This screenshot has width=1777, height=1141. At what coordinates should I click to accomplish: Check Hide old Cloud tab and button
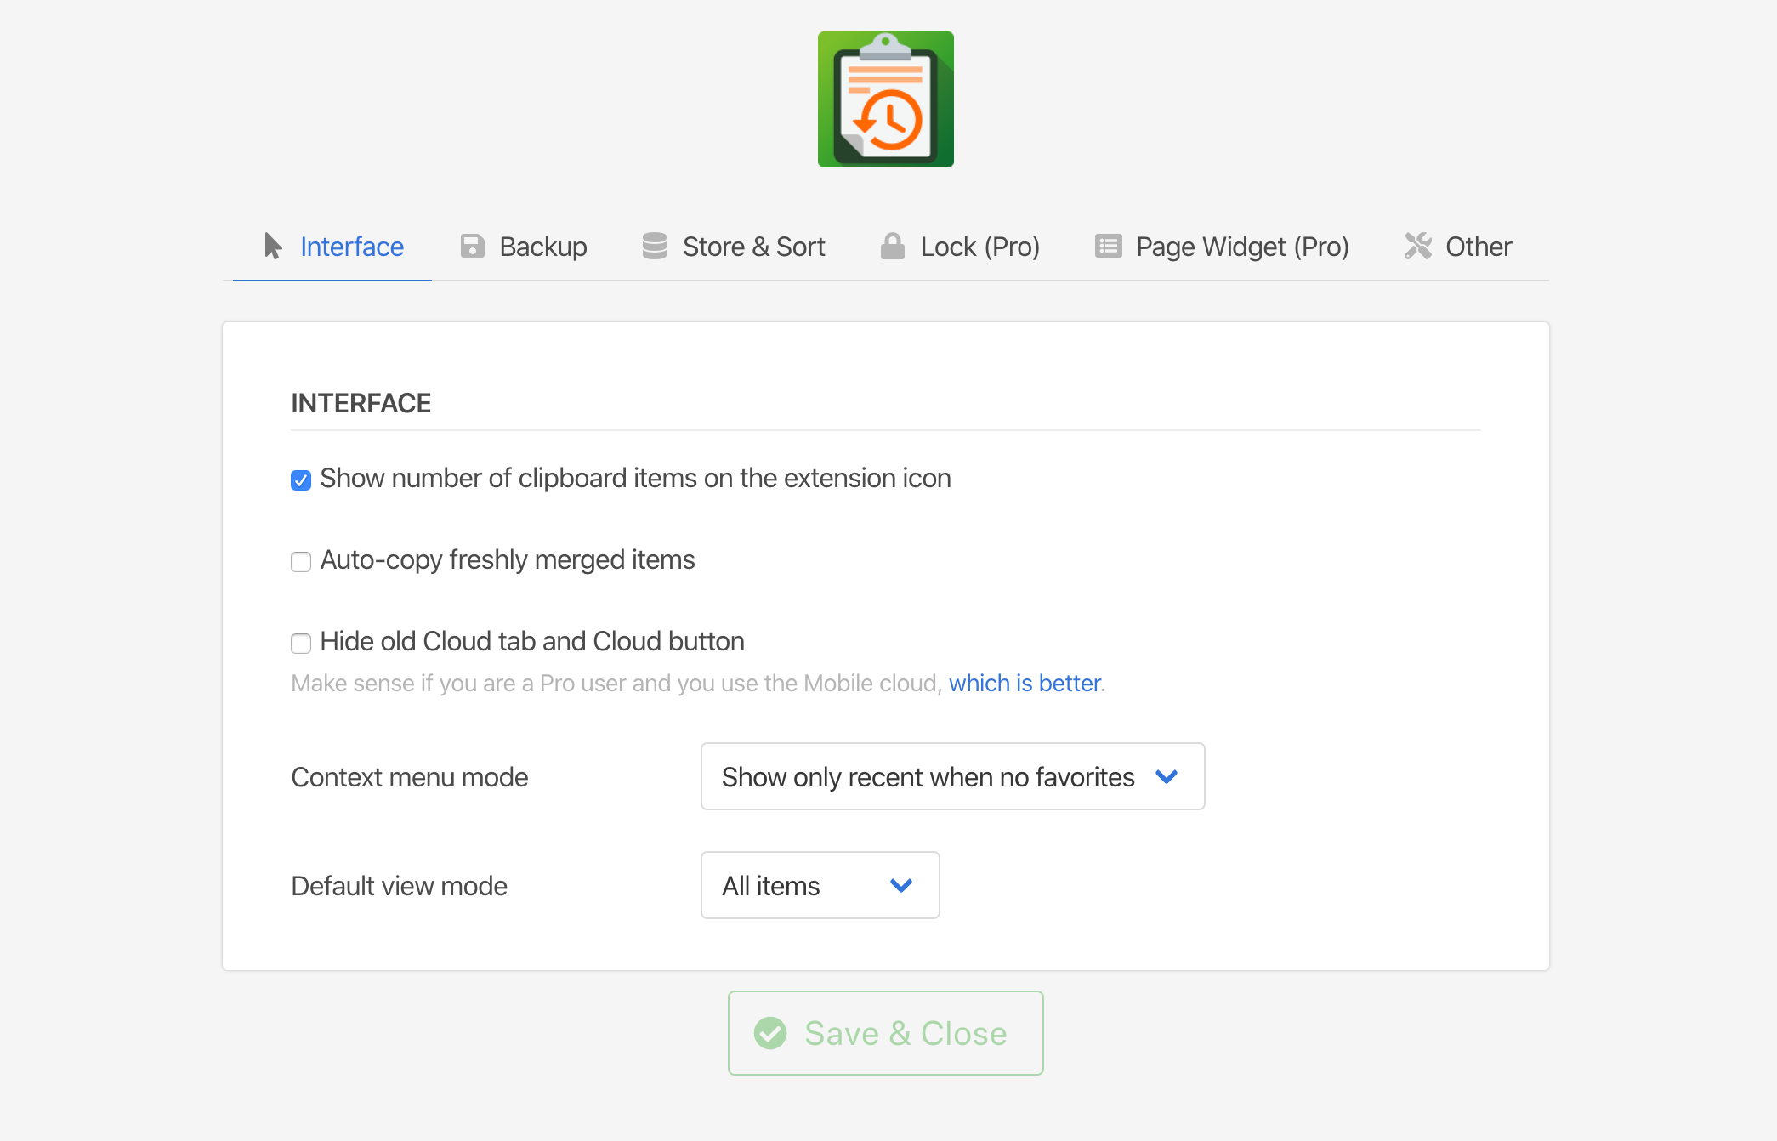tap(301, 644)
